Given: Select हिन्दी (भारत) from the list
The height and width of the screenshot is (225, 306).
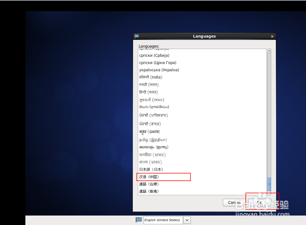Looking at the screenshot, I should pyautogui.click(x=149, y=92).
